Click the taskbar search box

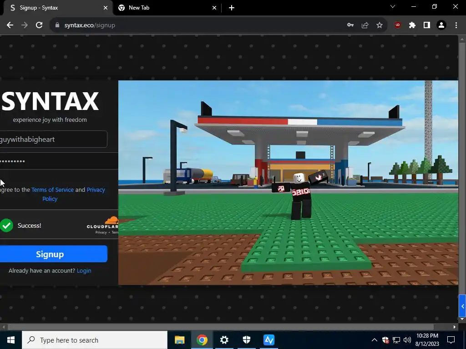[95, 340]
